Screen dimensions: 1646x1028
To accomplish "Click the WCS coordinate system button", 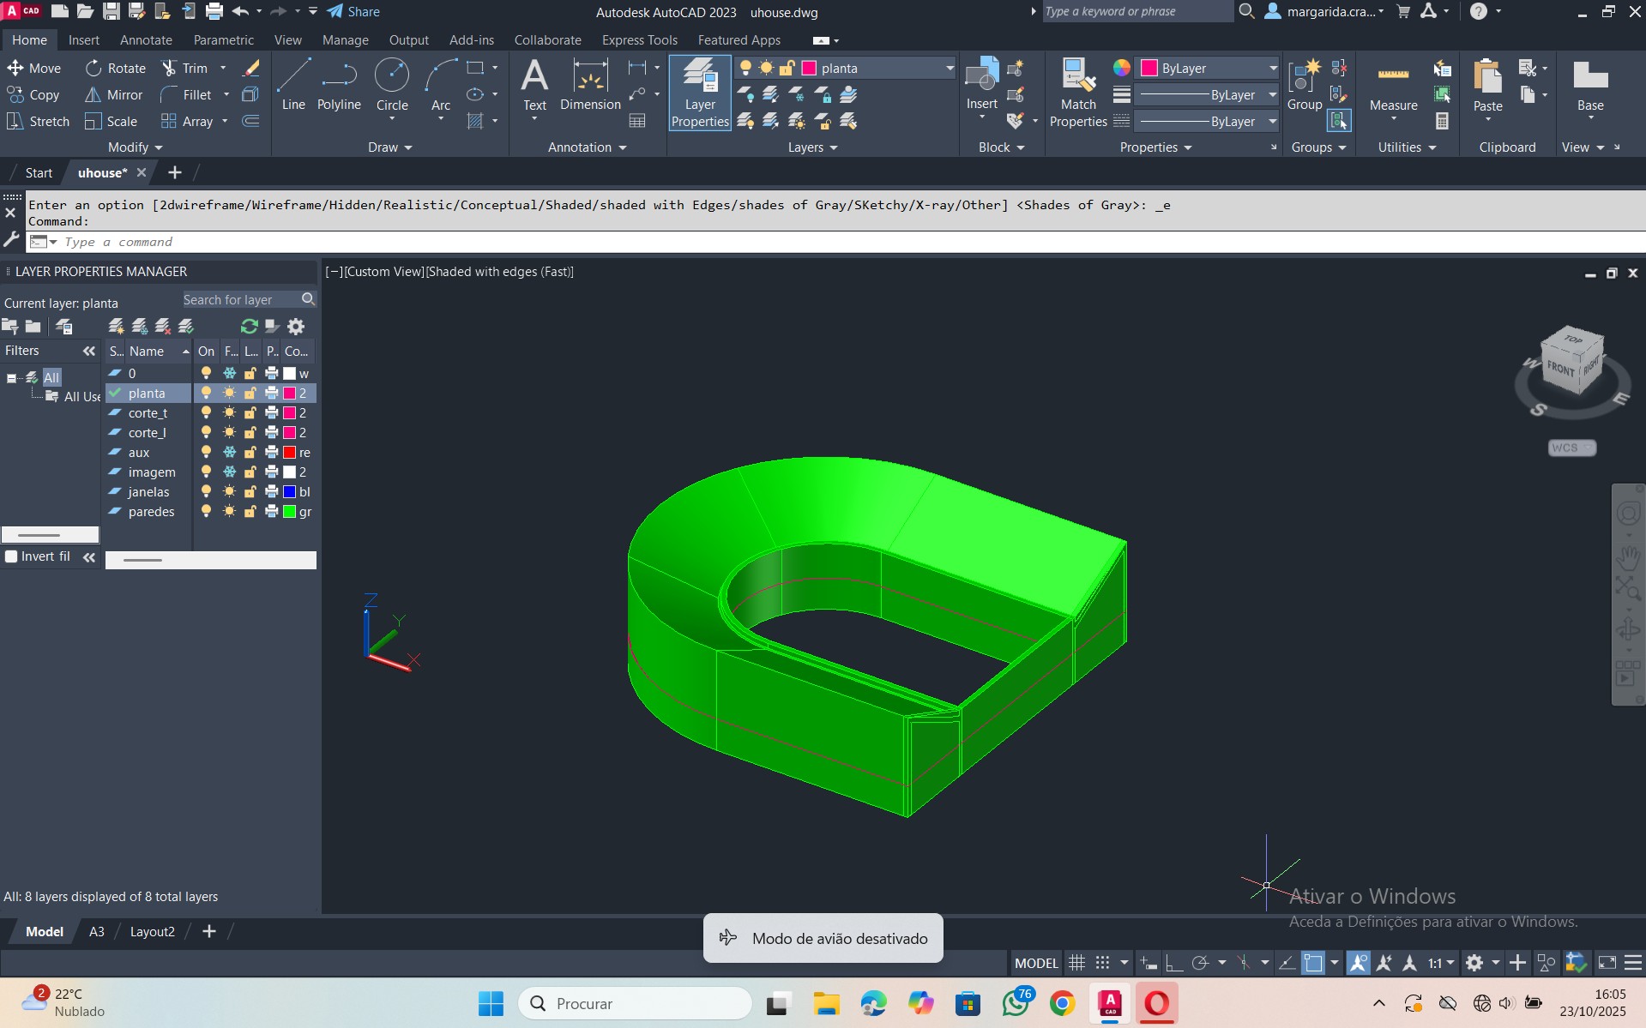I will click(1571, 448).
